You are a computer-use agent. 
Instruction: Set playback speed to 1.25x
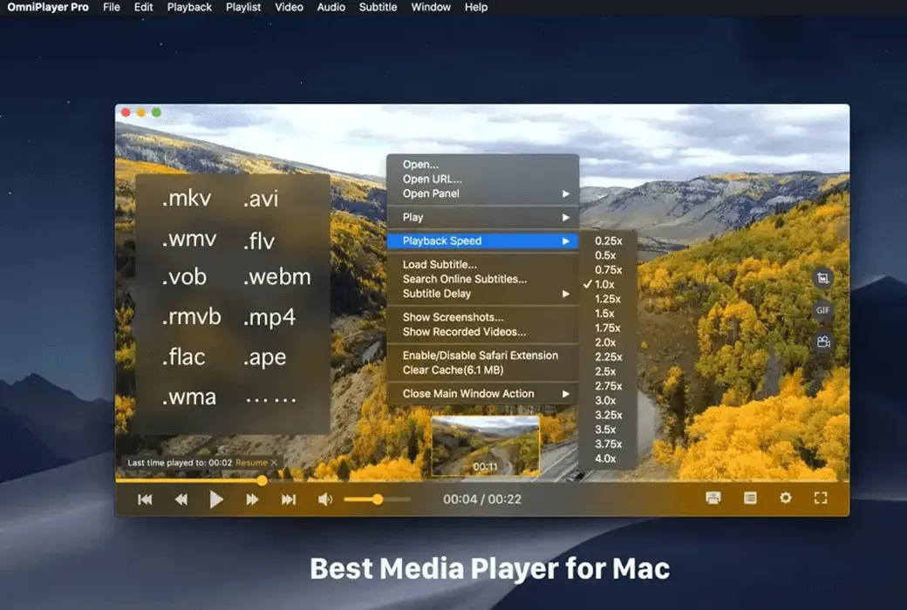[x=608, y=299]
